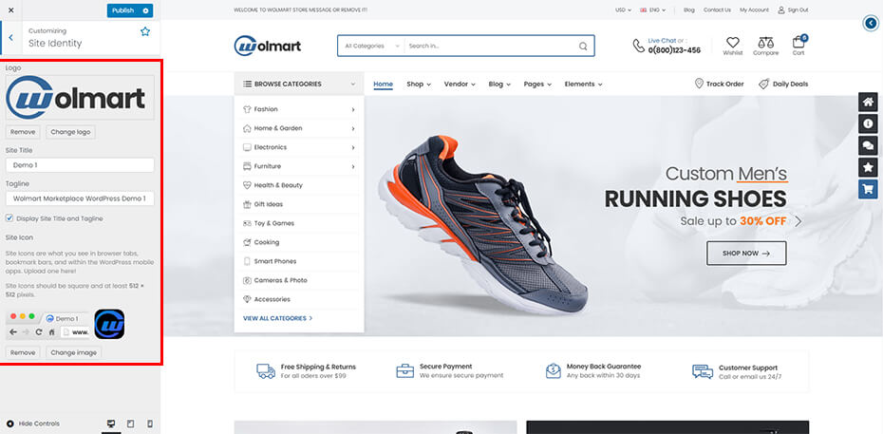
Task: Click the View All Categories link
Action: (x=277, y=318)
